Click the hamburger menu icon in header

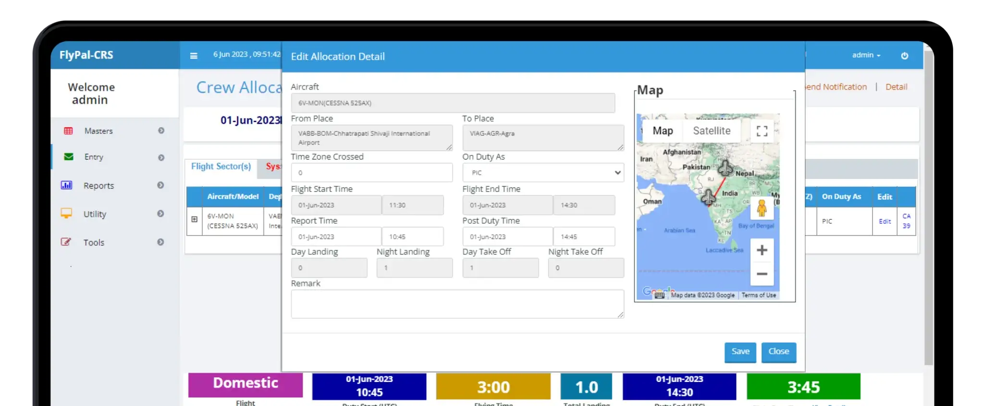click(194, 56)
